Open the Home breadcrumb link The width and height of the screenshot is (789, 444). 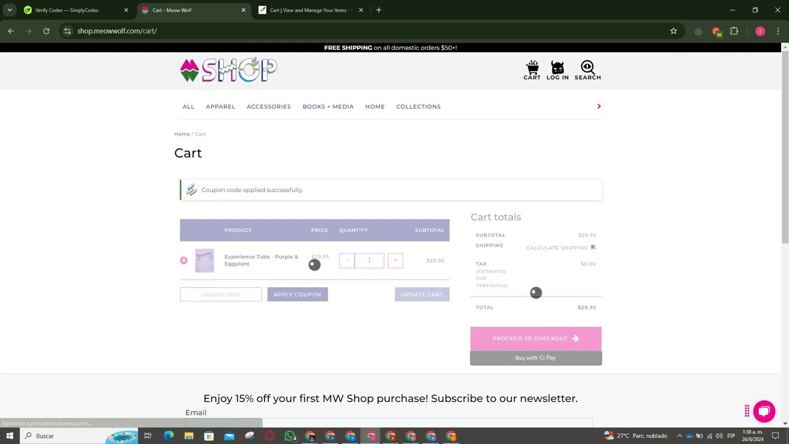(x=182, y=134)
